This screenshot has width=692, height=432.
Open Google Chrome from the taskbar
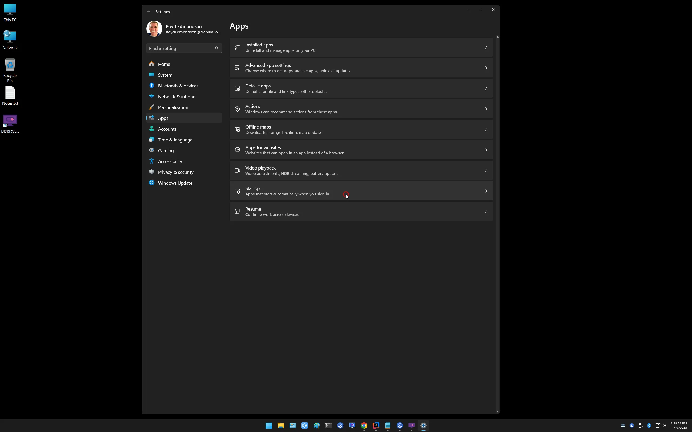pos(364,426)
